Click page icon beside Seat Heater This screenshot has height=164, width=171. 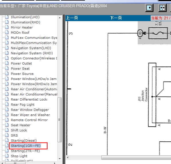click(x=7, y=125)
